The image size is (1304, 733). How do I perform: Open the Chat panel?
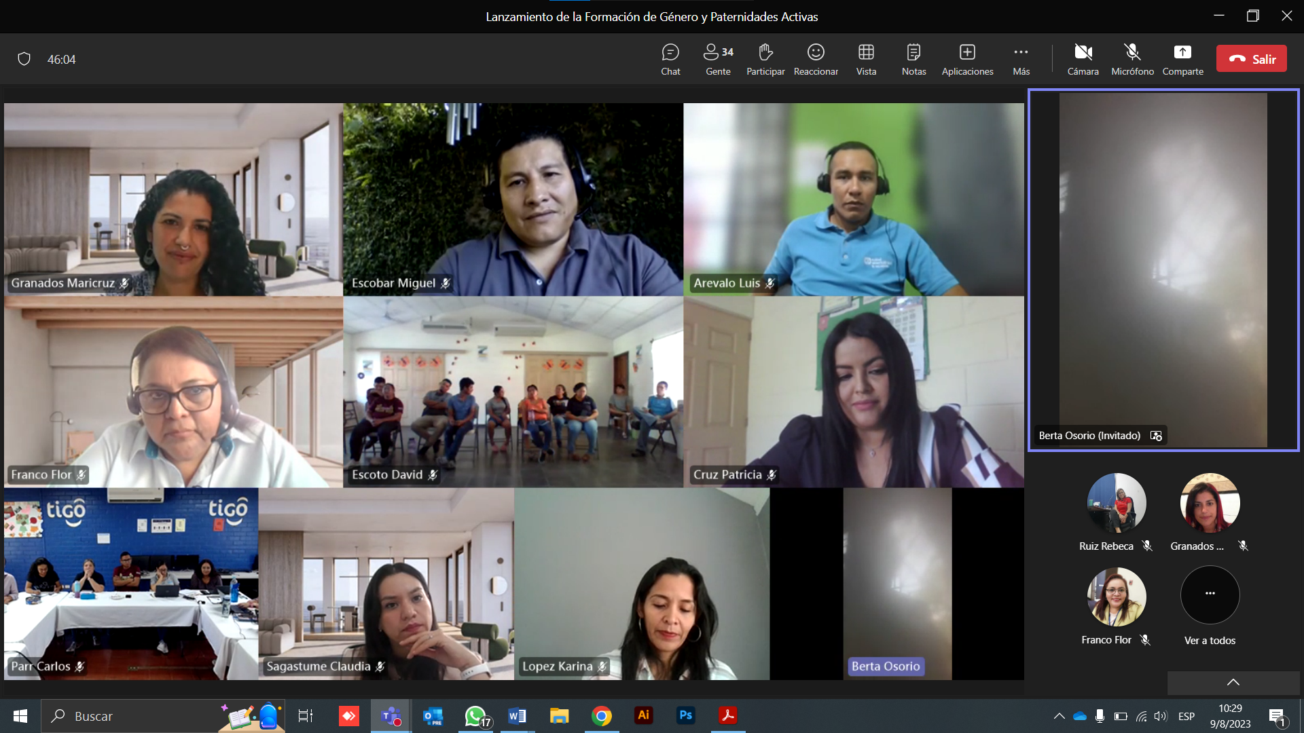pyautogui.click(x=670, y=59)
